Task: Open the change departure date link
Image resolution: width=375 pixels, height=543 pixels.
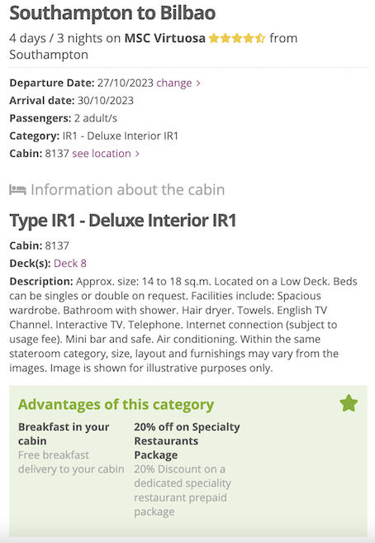Action: (174, 83)
